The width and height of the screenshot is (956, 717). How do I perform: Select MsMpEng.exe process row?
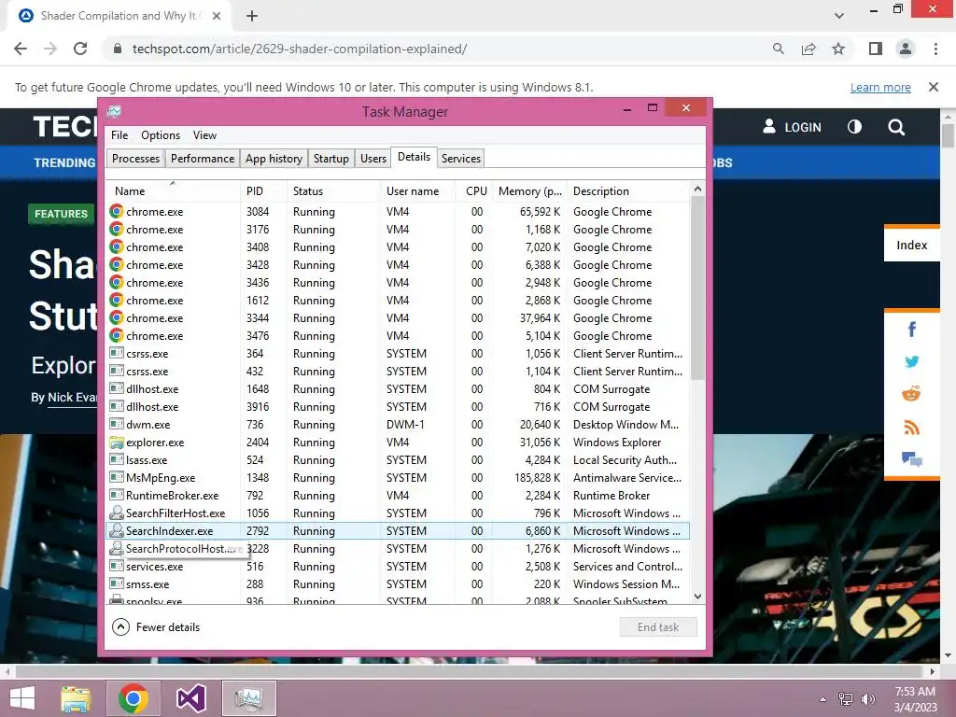coord(398,477)
